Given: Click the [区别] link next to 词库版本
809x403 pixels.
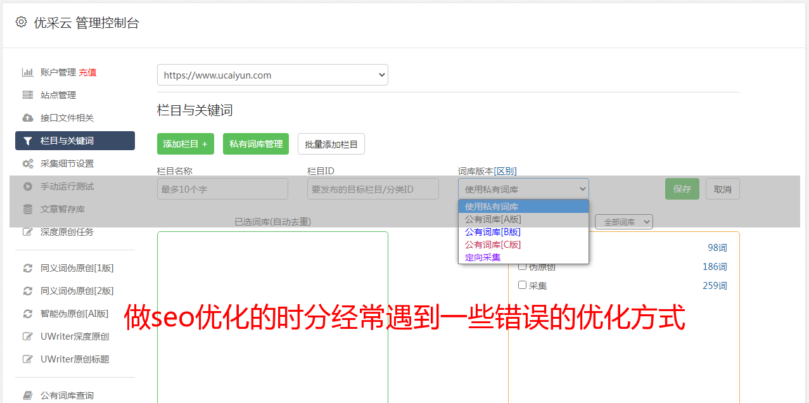Looking at the screenshot, I should pos(506,171).
